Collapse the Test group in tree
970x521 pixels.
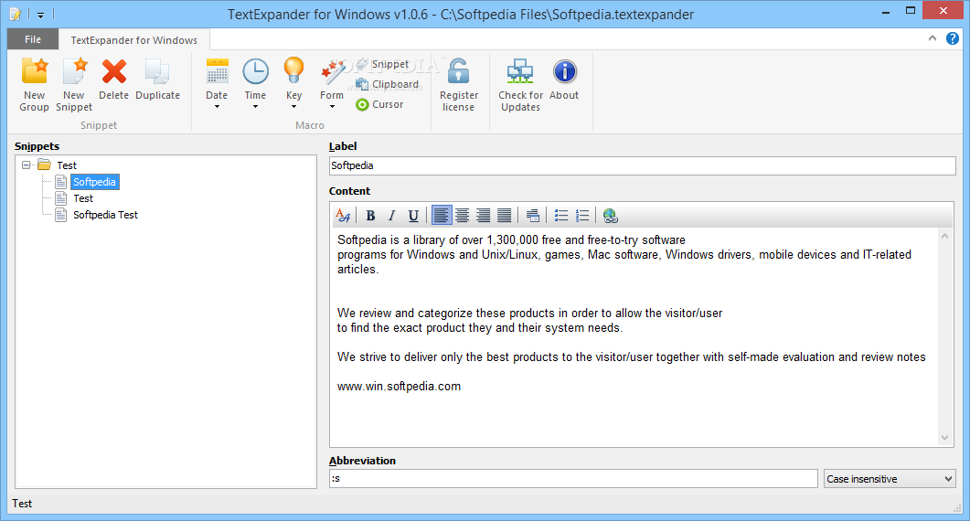26,165
